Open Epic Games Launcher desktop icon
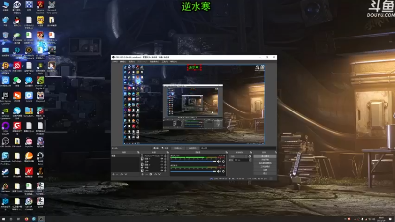The image size is (395, 222). click(5, 98)
